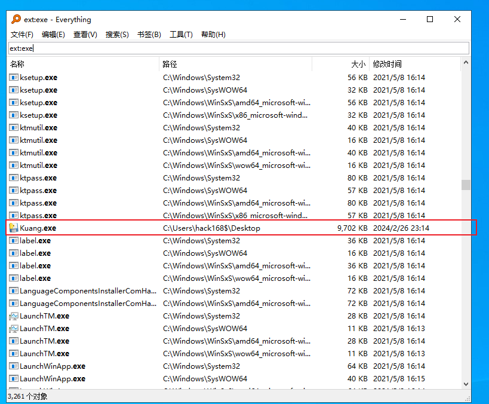The width and height of the screenshot is (489, 404).
Task: Click the path of ktmutil.exe in WinSxS\wow64_microsoft-wi...
Action: (236, 166)
